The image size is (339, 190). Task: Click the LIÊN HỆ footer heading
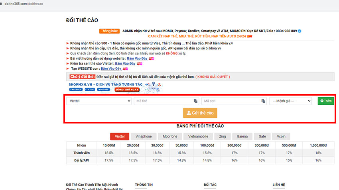point(279,185)
